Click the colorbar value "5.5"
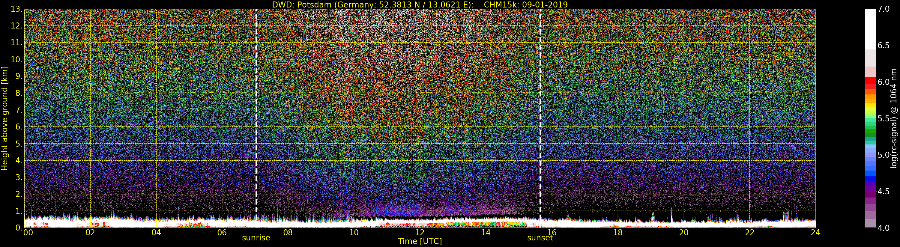The width and height of the screenshot is (900, 247). [x=884, y=118]
